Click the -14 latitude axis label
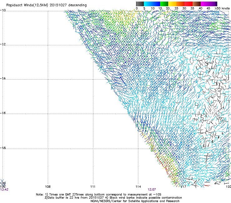 3,78
